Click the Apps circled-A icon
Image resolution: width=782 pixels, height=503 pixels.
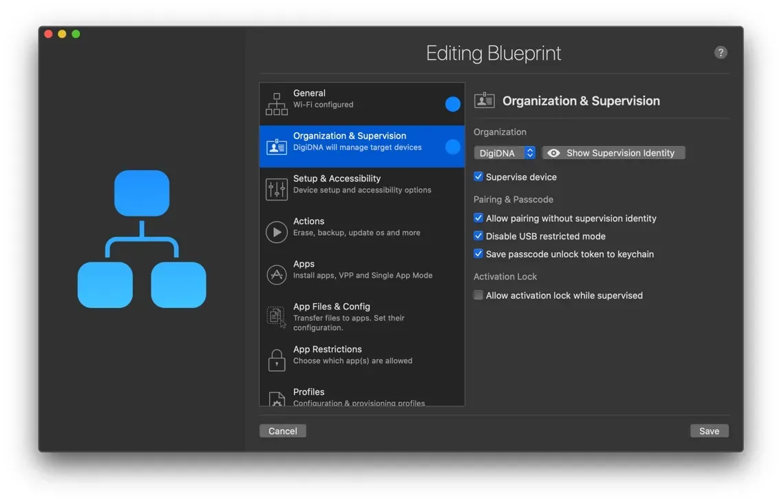coord(276,274)
